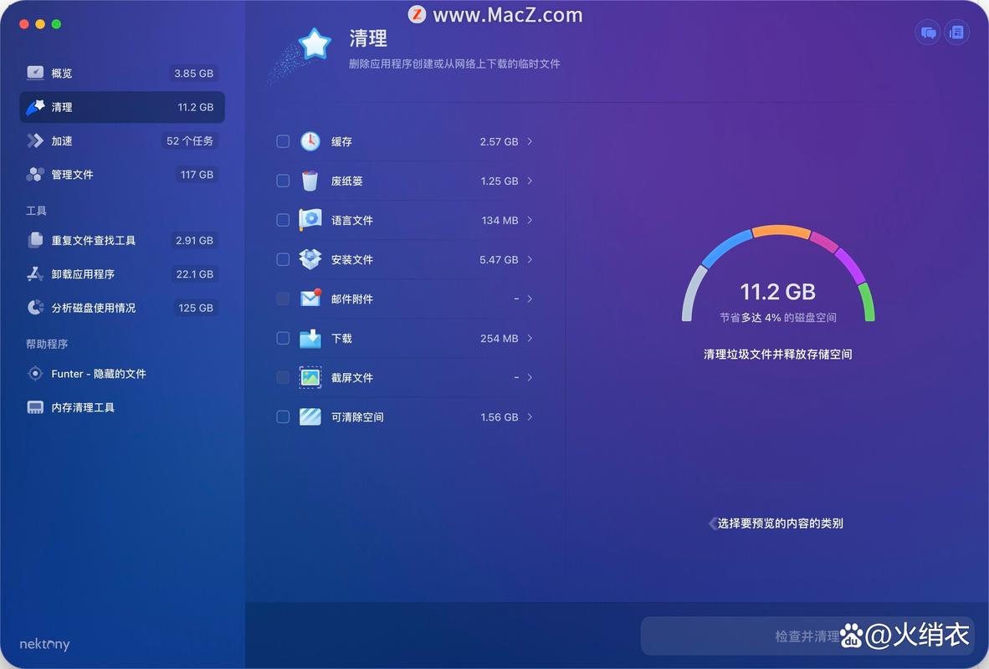
Task: Launch Funter - 隐藏的文件 helper
Action: (x=122, y=374)
